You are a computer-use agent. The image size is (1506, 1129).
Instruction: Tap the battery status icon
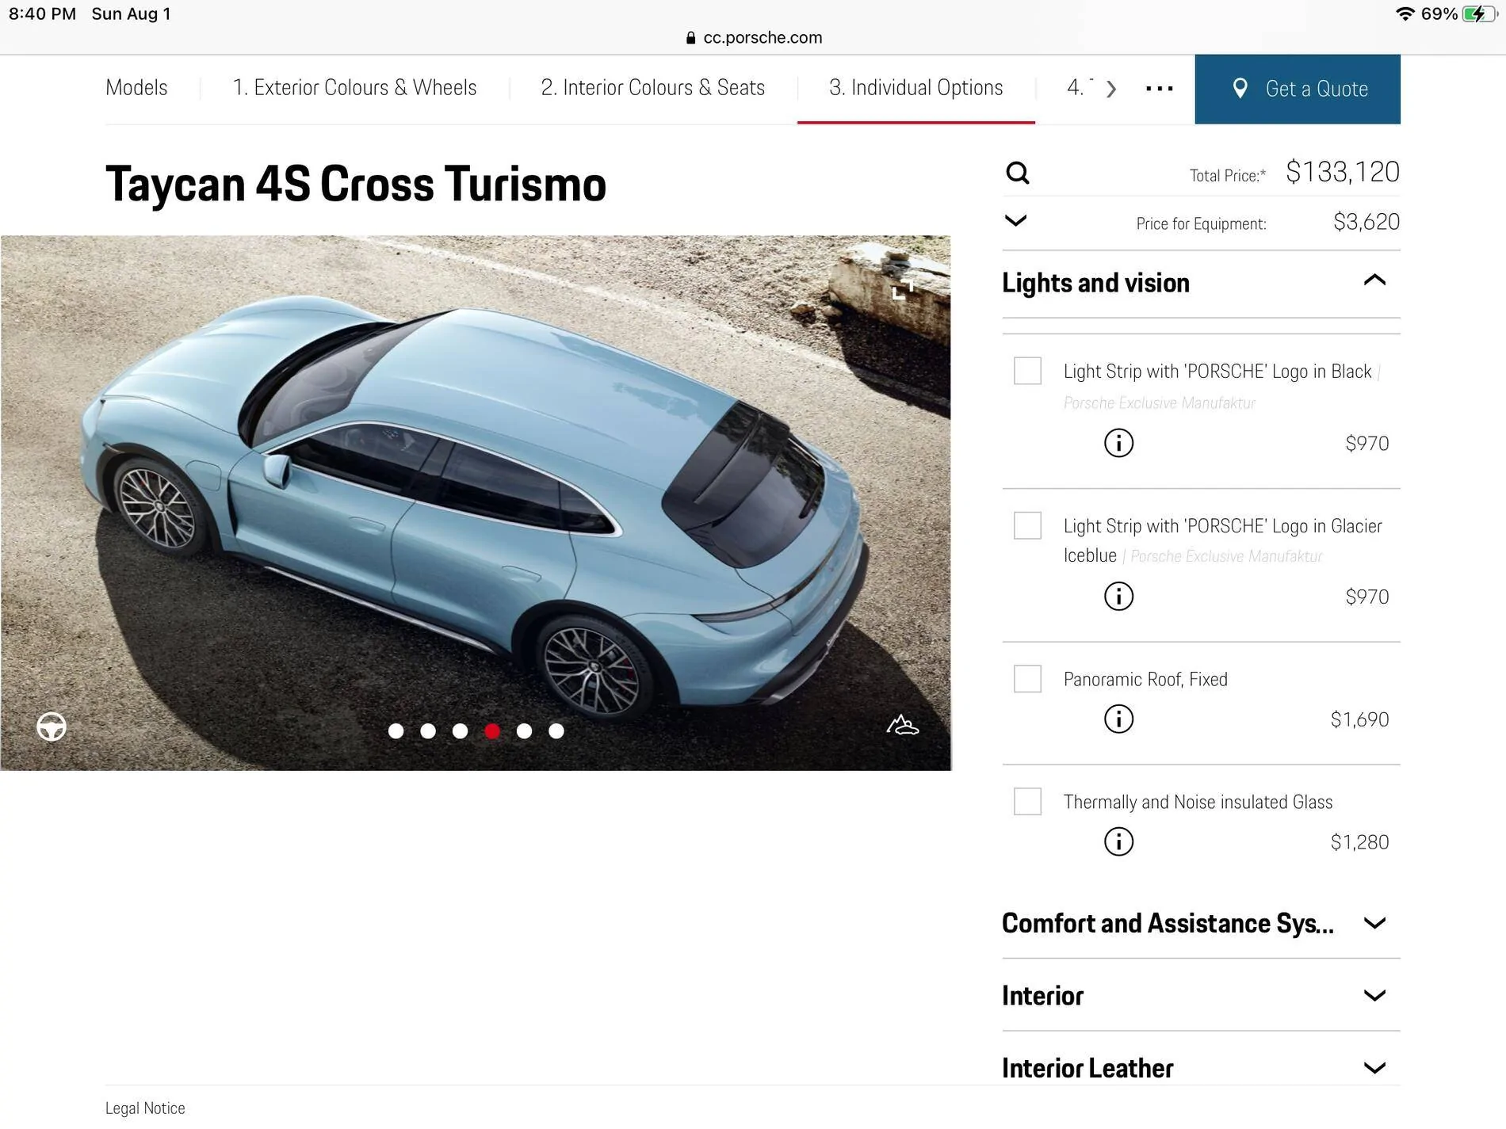[1480, 13]
